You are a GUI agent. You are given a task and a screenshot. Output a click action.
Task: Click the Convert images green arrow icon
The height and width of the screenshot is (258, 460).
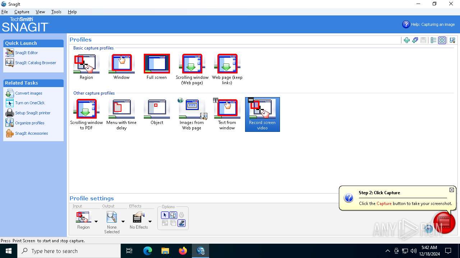[10, 93]
